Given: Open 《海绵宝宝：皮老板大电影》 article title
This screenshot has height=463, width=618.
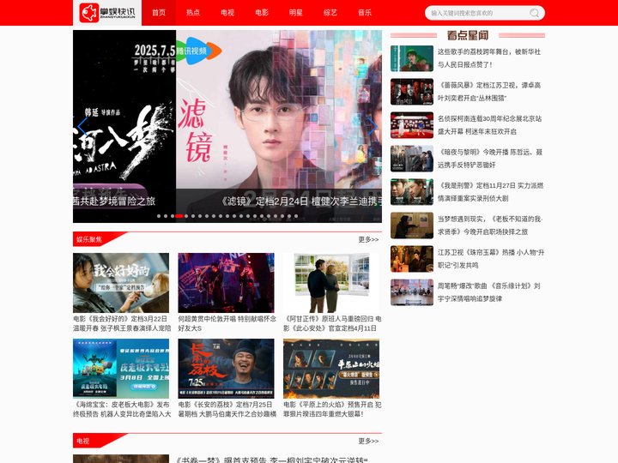Looking at the screenshot, I should click(122, 409).
